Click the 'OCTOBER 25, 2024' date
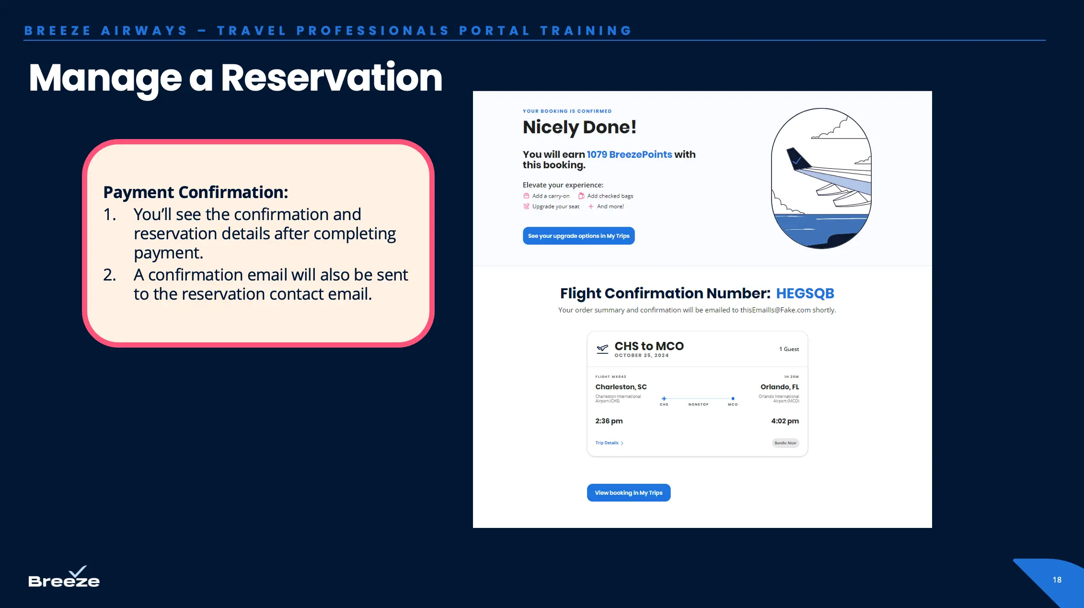1084x608 pixels. tap(641, 356)
